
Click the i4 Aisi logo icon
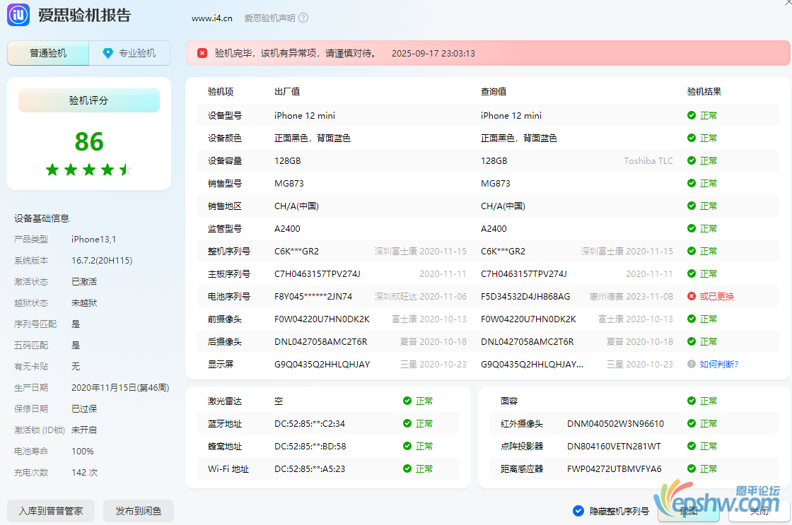pos(18,15)
